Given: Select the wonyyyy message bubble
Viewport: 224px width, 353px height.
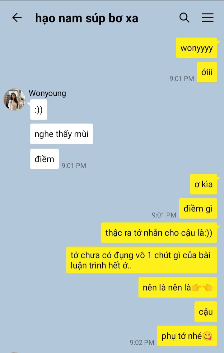Looking at the screenshot, I should 197,48.
